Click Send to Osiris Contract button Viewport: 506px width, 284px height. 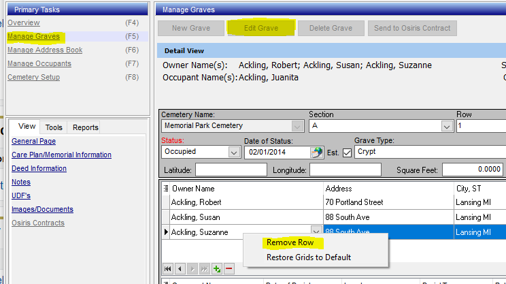click(x=412, y=28)
